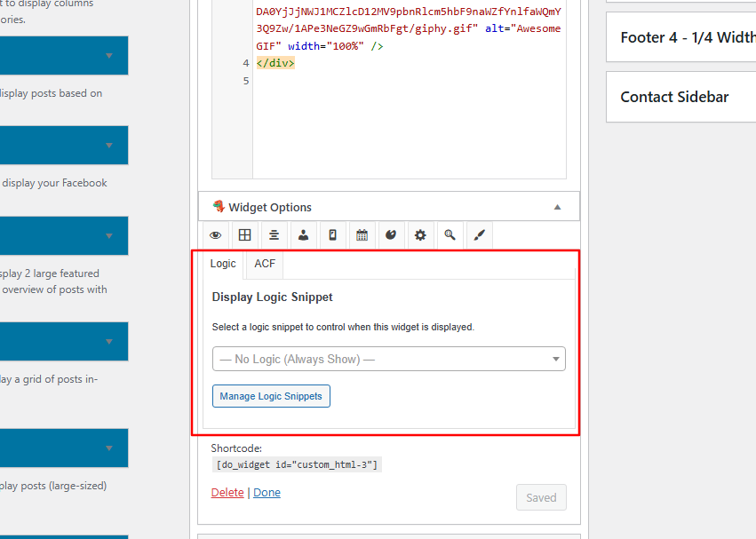The height and width of the screenshot is (539, 756).
Task: Open the Contact Sidebar panel
Action: pos(674,97)
